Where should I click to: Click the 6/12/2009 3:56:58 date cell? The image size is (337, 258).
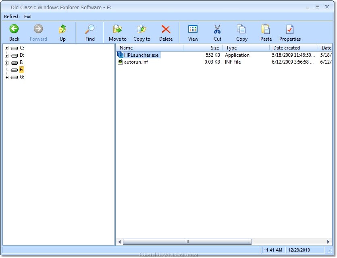293,62
